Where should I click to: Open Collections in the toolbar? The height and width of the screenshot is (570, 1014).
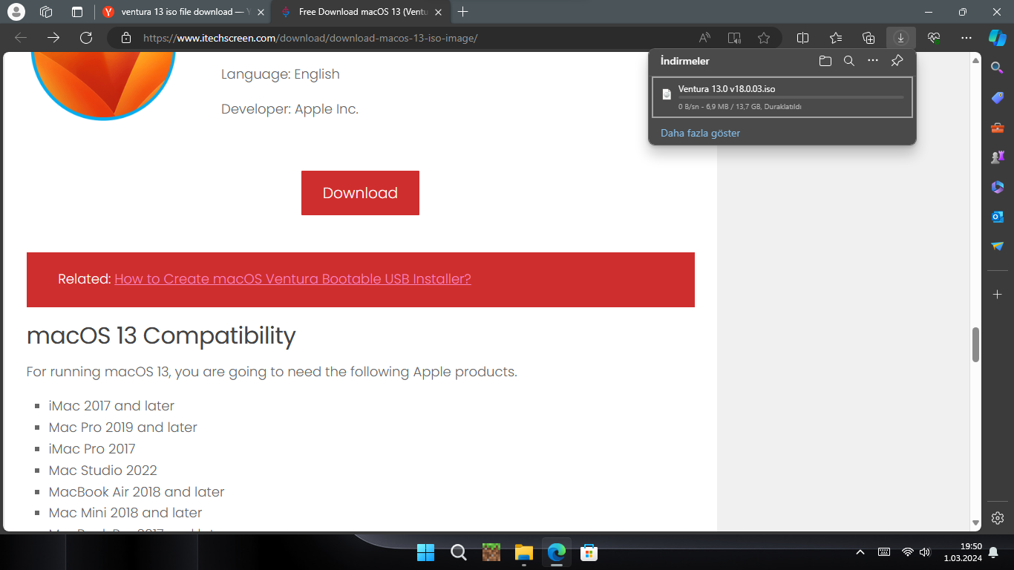click(x=869, y=38)
